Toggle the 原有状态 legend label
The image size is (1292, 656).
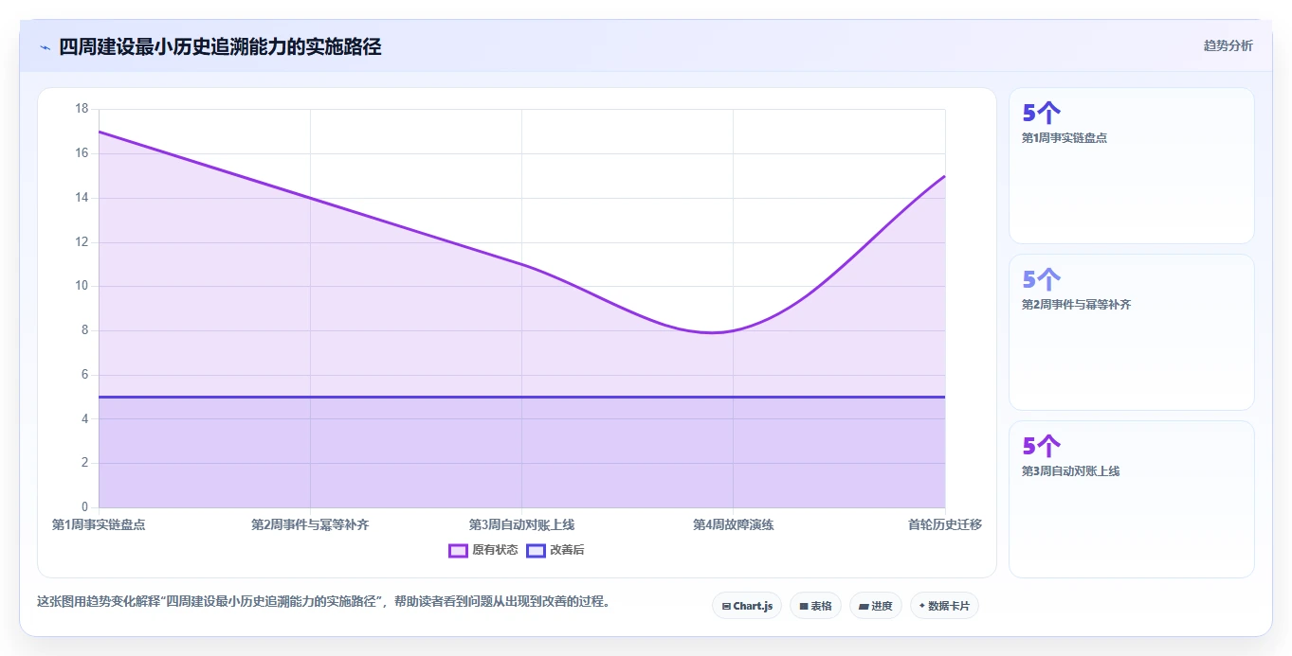coord(495,550)
